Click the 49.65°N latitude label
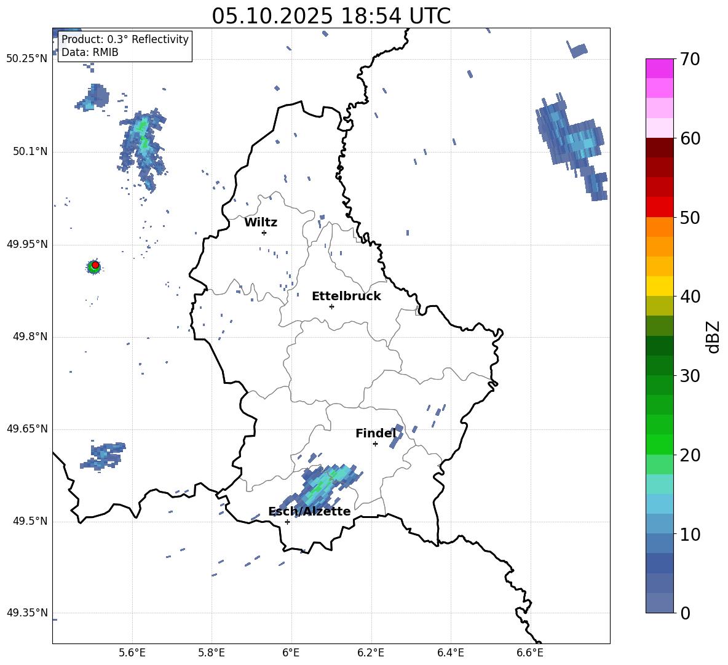728x665 pixels. pos(27,429)
